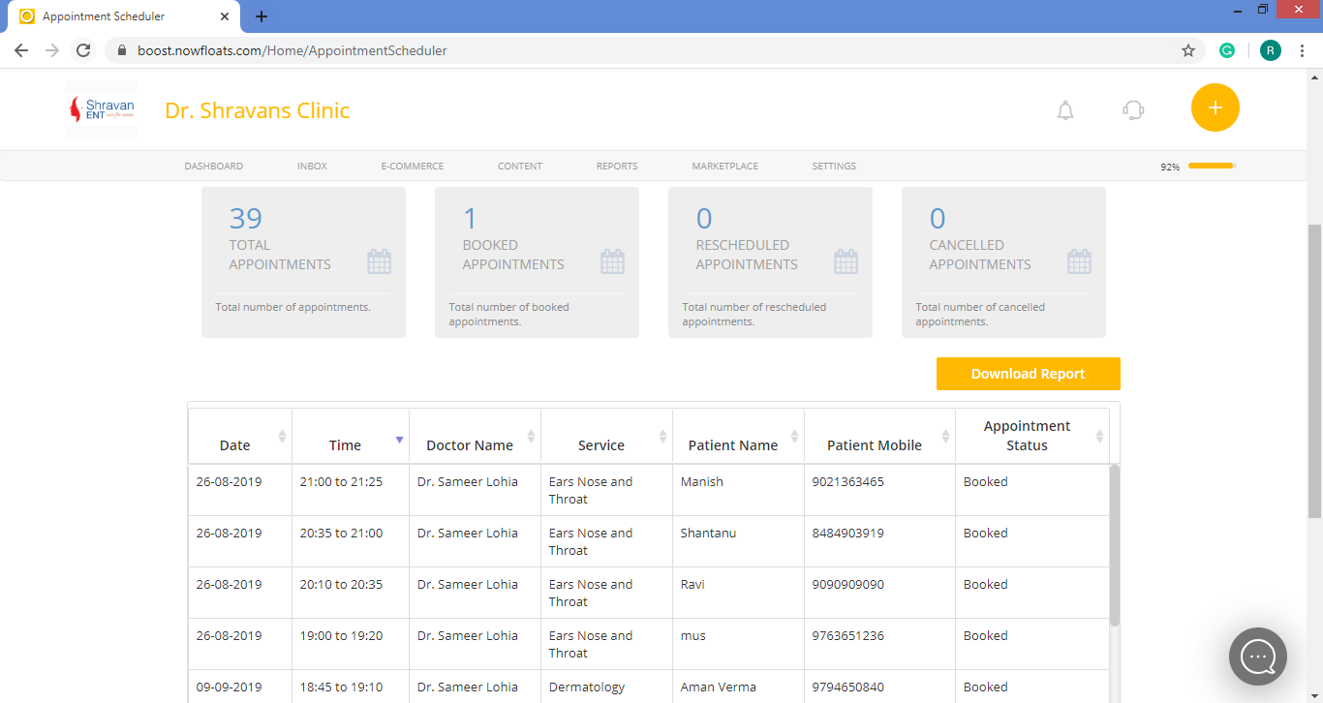Click mobile number 9090909090

[848, 584]
